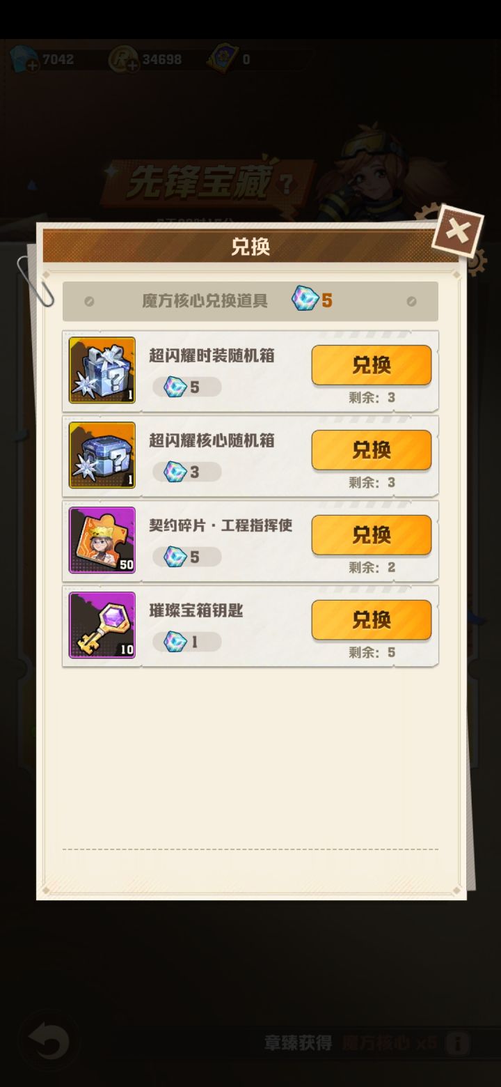
Task: Tap the 魔方核心兑换道具 header bar
Action: click(x=250, y=301)
